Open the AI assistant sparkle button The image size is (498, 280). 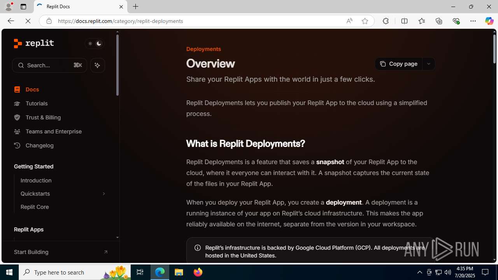point(97,65)
